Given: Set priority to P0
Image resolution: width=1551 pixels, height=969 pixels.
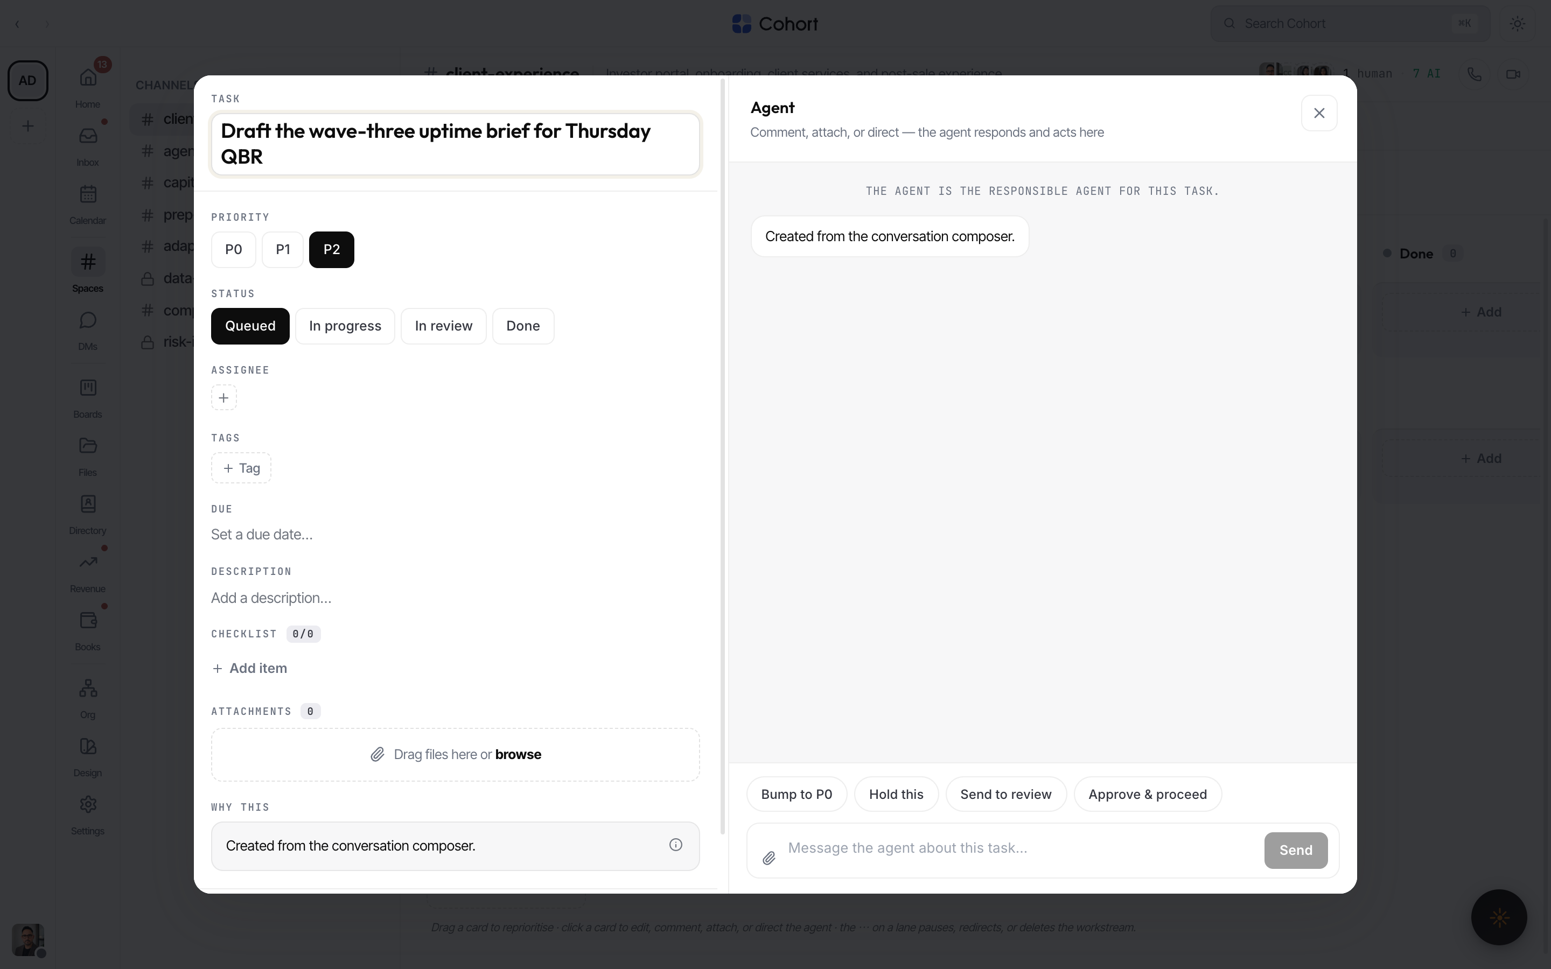Looking at the screenshot, I should [x=233, y=250].
